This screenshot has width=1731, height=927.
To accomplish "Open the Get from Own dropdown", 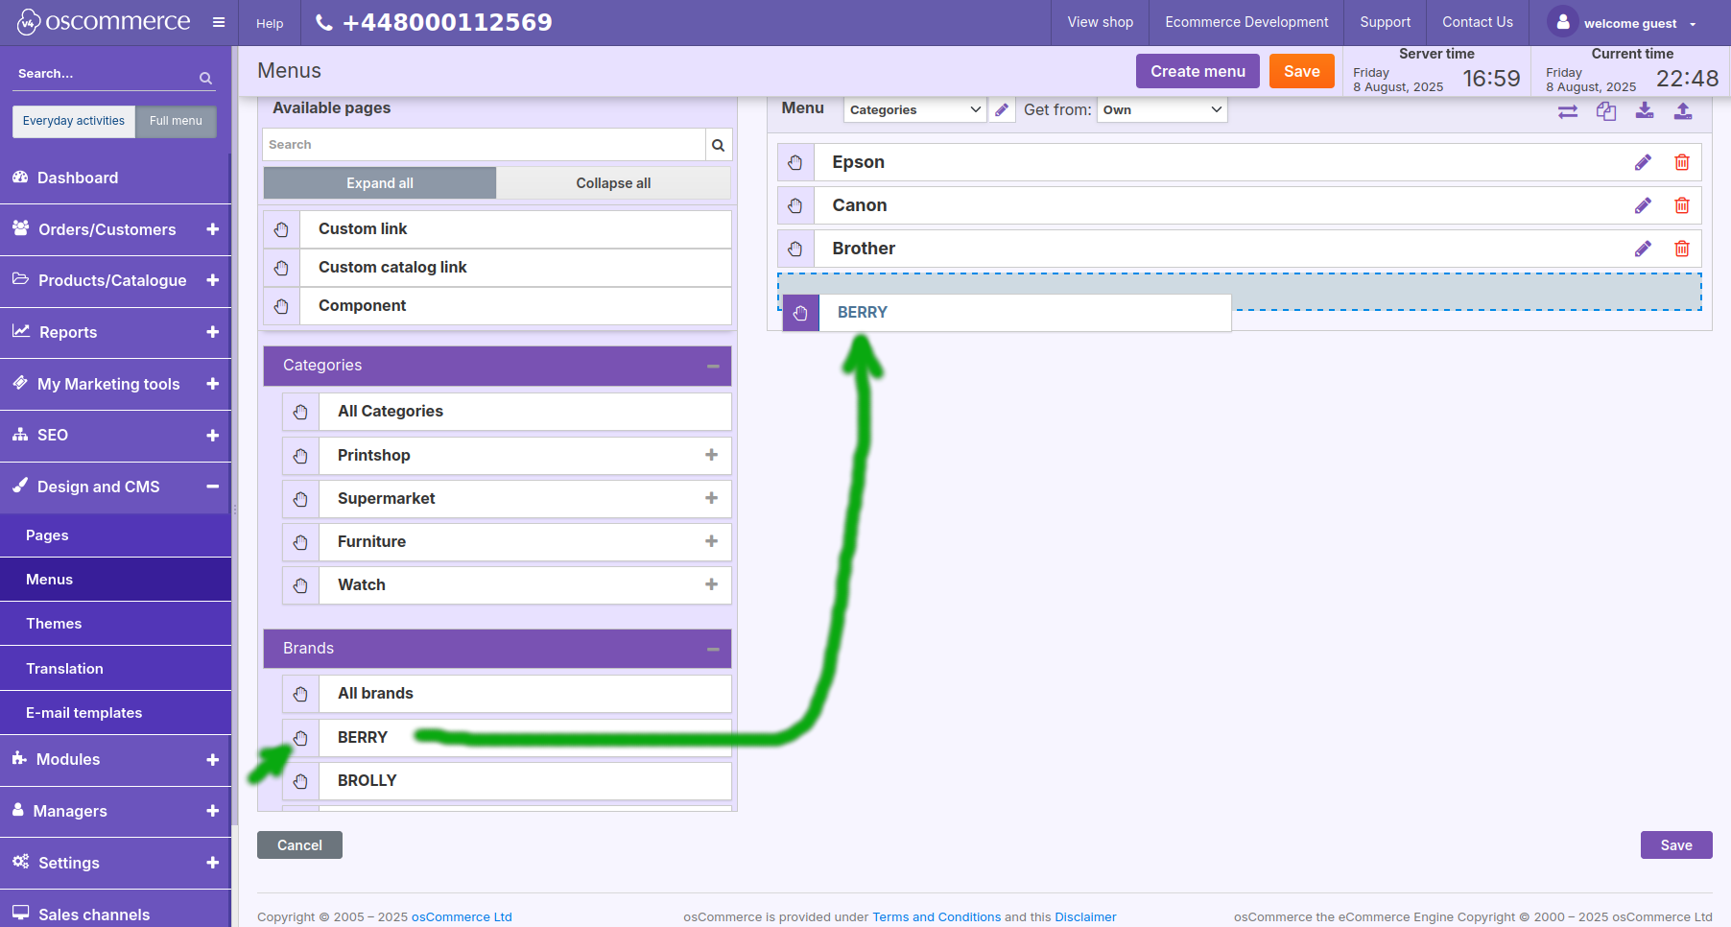I will pos(1162,110).
